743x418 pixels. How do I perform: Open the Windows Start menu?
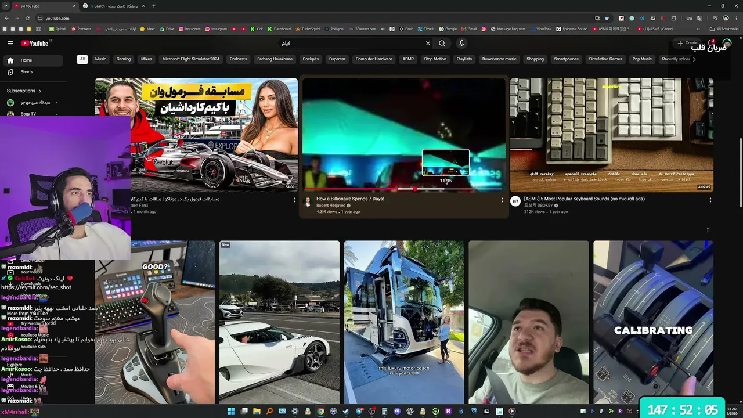pos(231,411)
